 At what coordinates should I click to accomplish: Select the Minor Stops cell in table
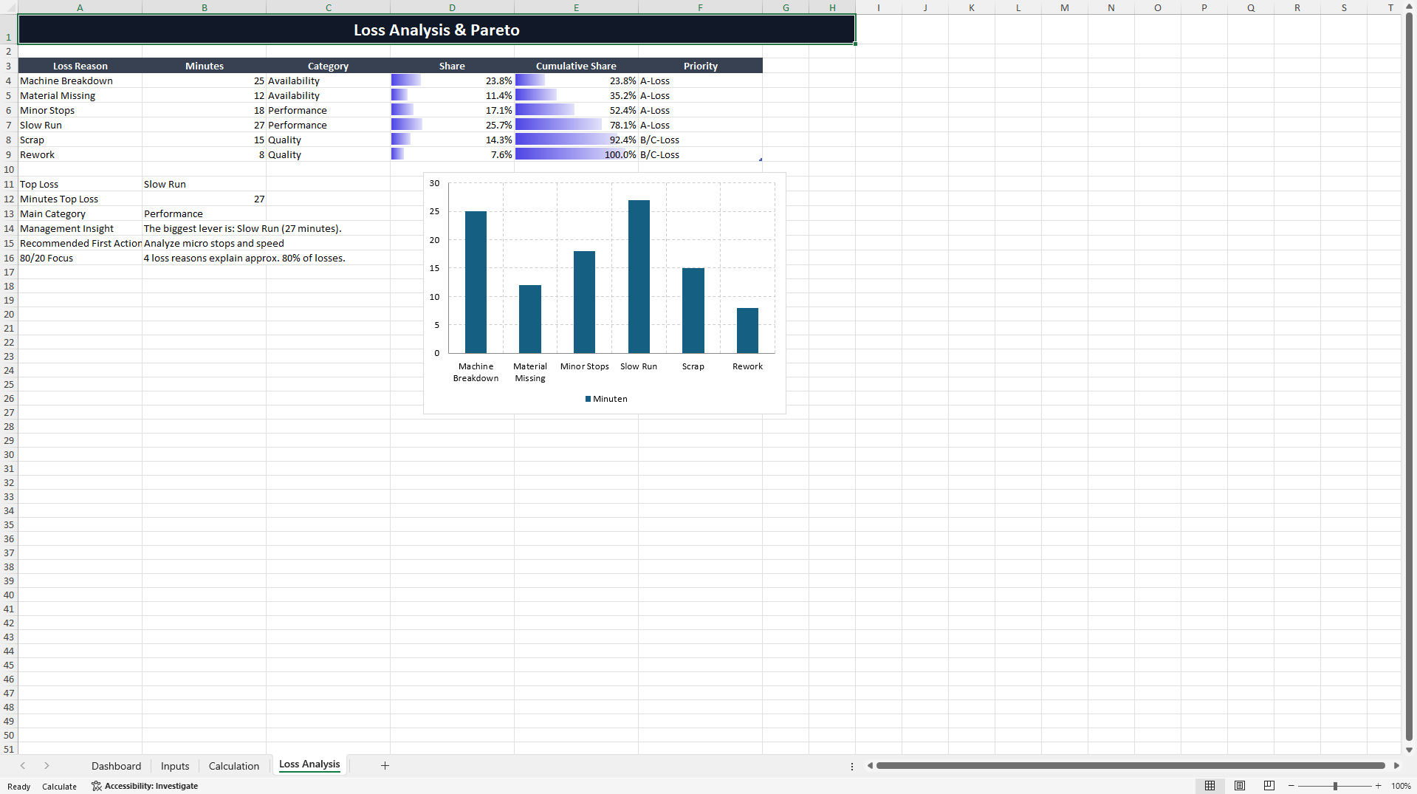[80, 110]
